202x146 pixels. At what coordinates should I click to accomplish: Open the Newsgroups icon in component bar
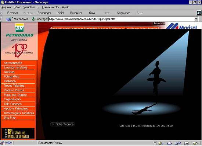[178, 143]
